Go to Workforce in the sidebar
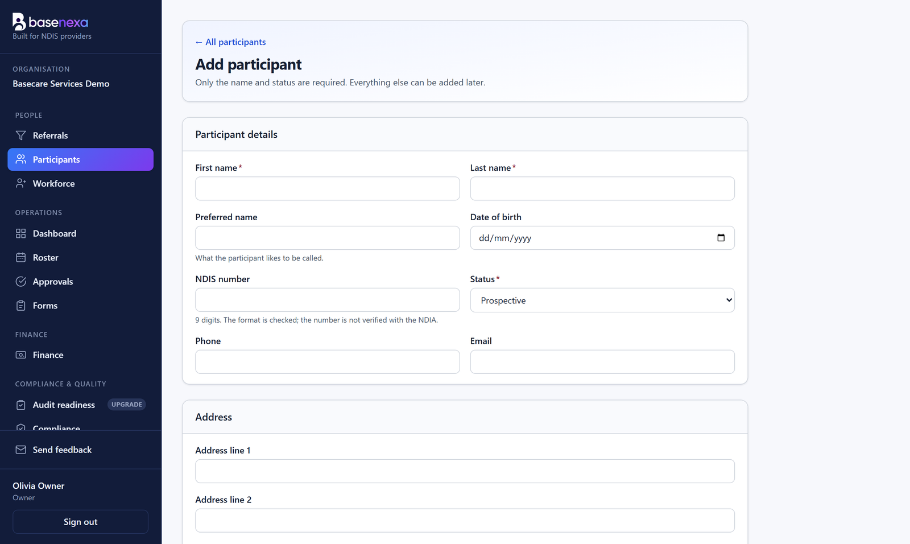This screenshot has width=910, height=544. click(81, 183)
